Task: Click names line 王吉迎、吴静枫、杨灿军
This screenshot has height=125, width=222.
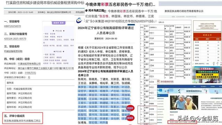Action: [104, 83]
